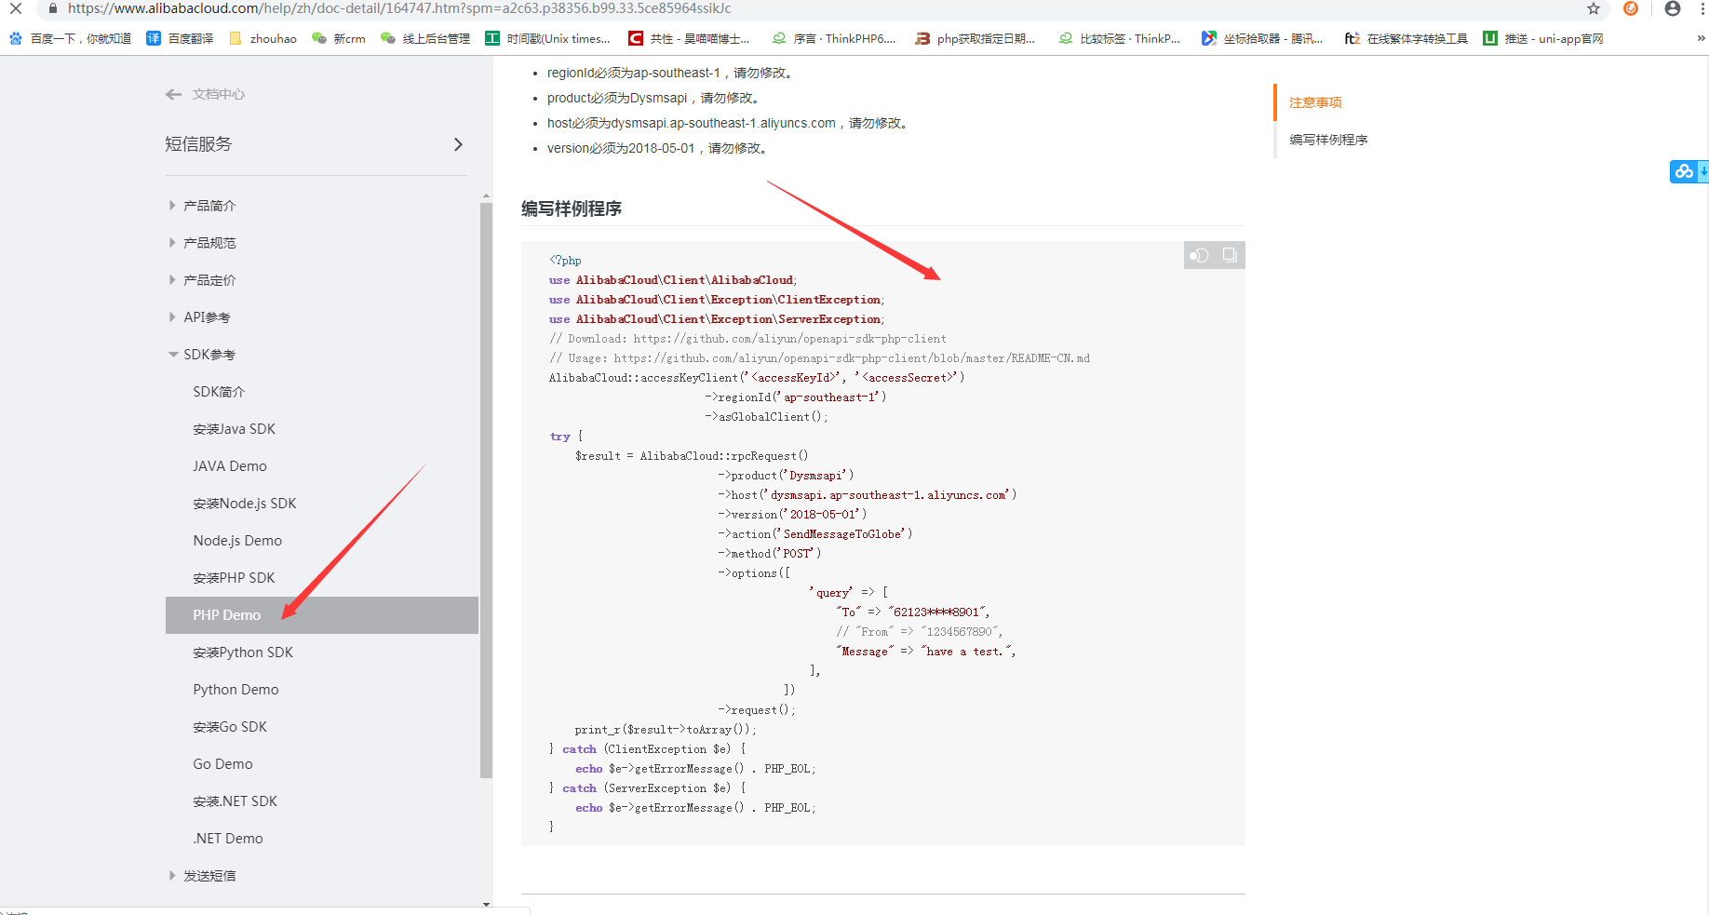Image resolution: width=1709 pixels, height=915 pixels.
Task: Click the sidebar scrollbar thumb
Action: pos(486,490)
